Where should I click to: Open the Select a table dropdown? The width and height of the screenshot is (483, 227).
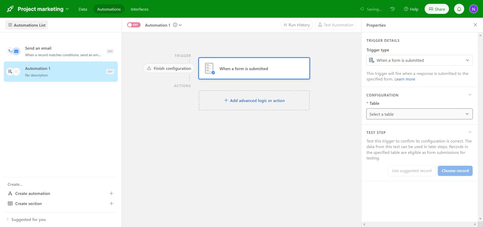(419, 114)
